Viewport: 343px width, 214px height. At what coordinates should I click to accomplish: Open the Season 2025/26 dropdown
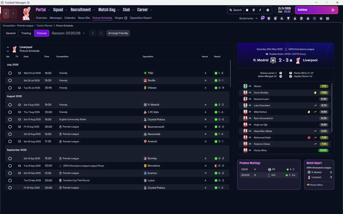click(x=68, y=33)
